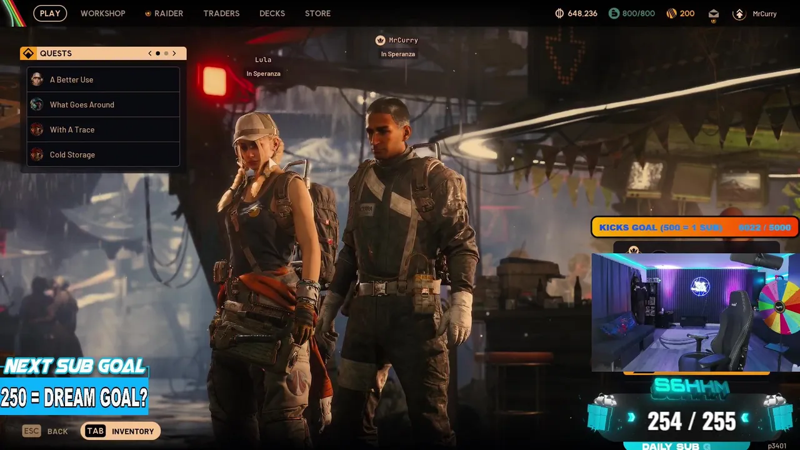Click the KICKS GOAL progress bar
This screenshot has height=450, width=800.
[695, 227]
